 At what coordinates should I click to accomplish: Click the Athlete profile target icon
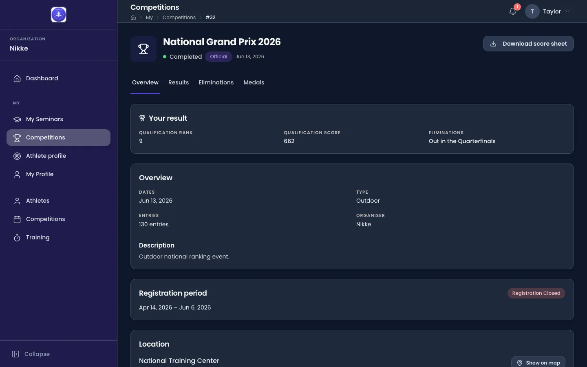point(17,156)
